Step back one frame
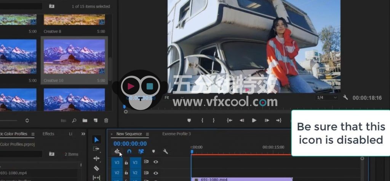This screenshot has height=181, width=390. click(x=242, y=121)
